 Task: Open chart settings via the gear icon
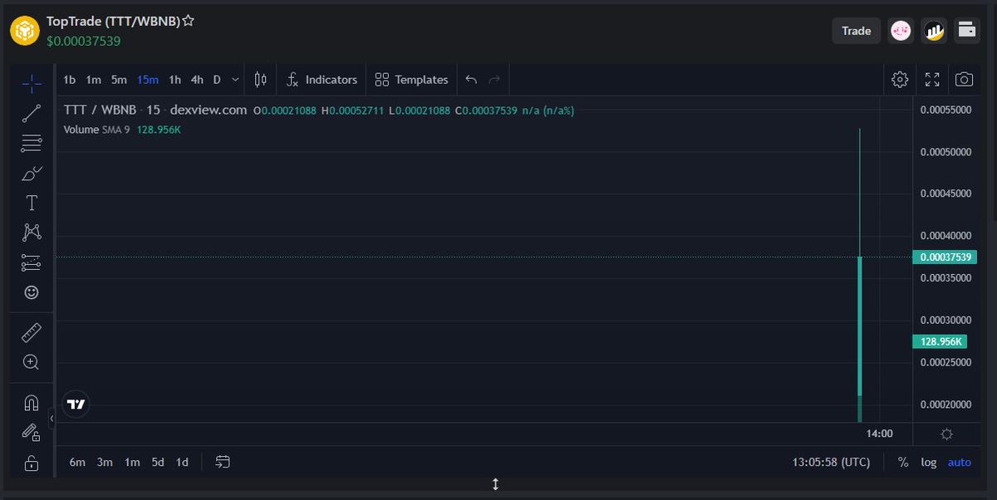(900, 79)
